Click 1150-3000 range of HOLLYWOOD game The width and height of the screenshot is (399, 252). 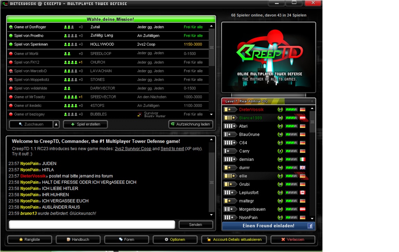pyautogui.click(x=193, y=44)
